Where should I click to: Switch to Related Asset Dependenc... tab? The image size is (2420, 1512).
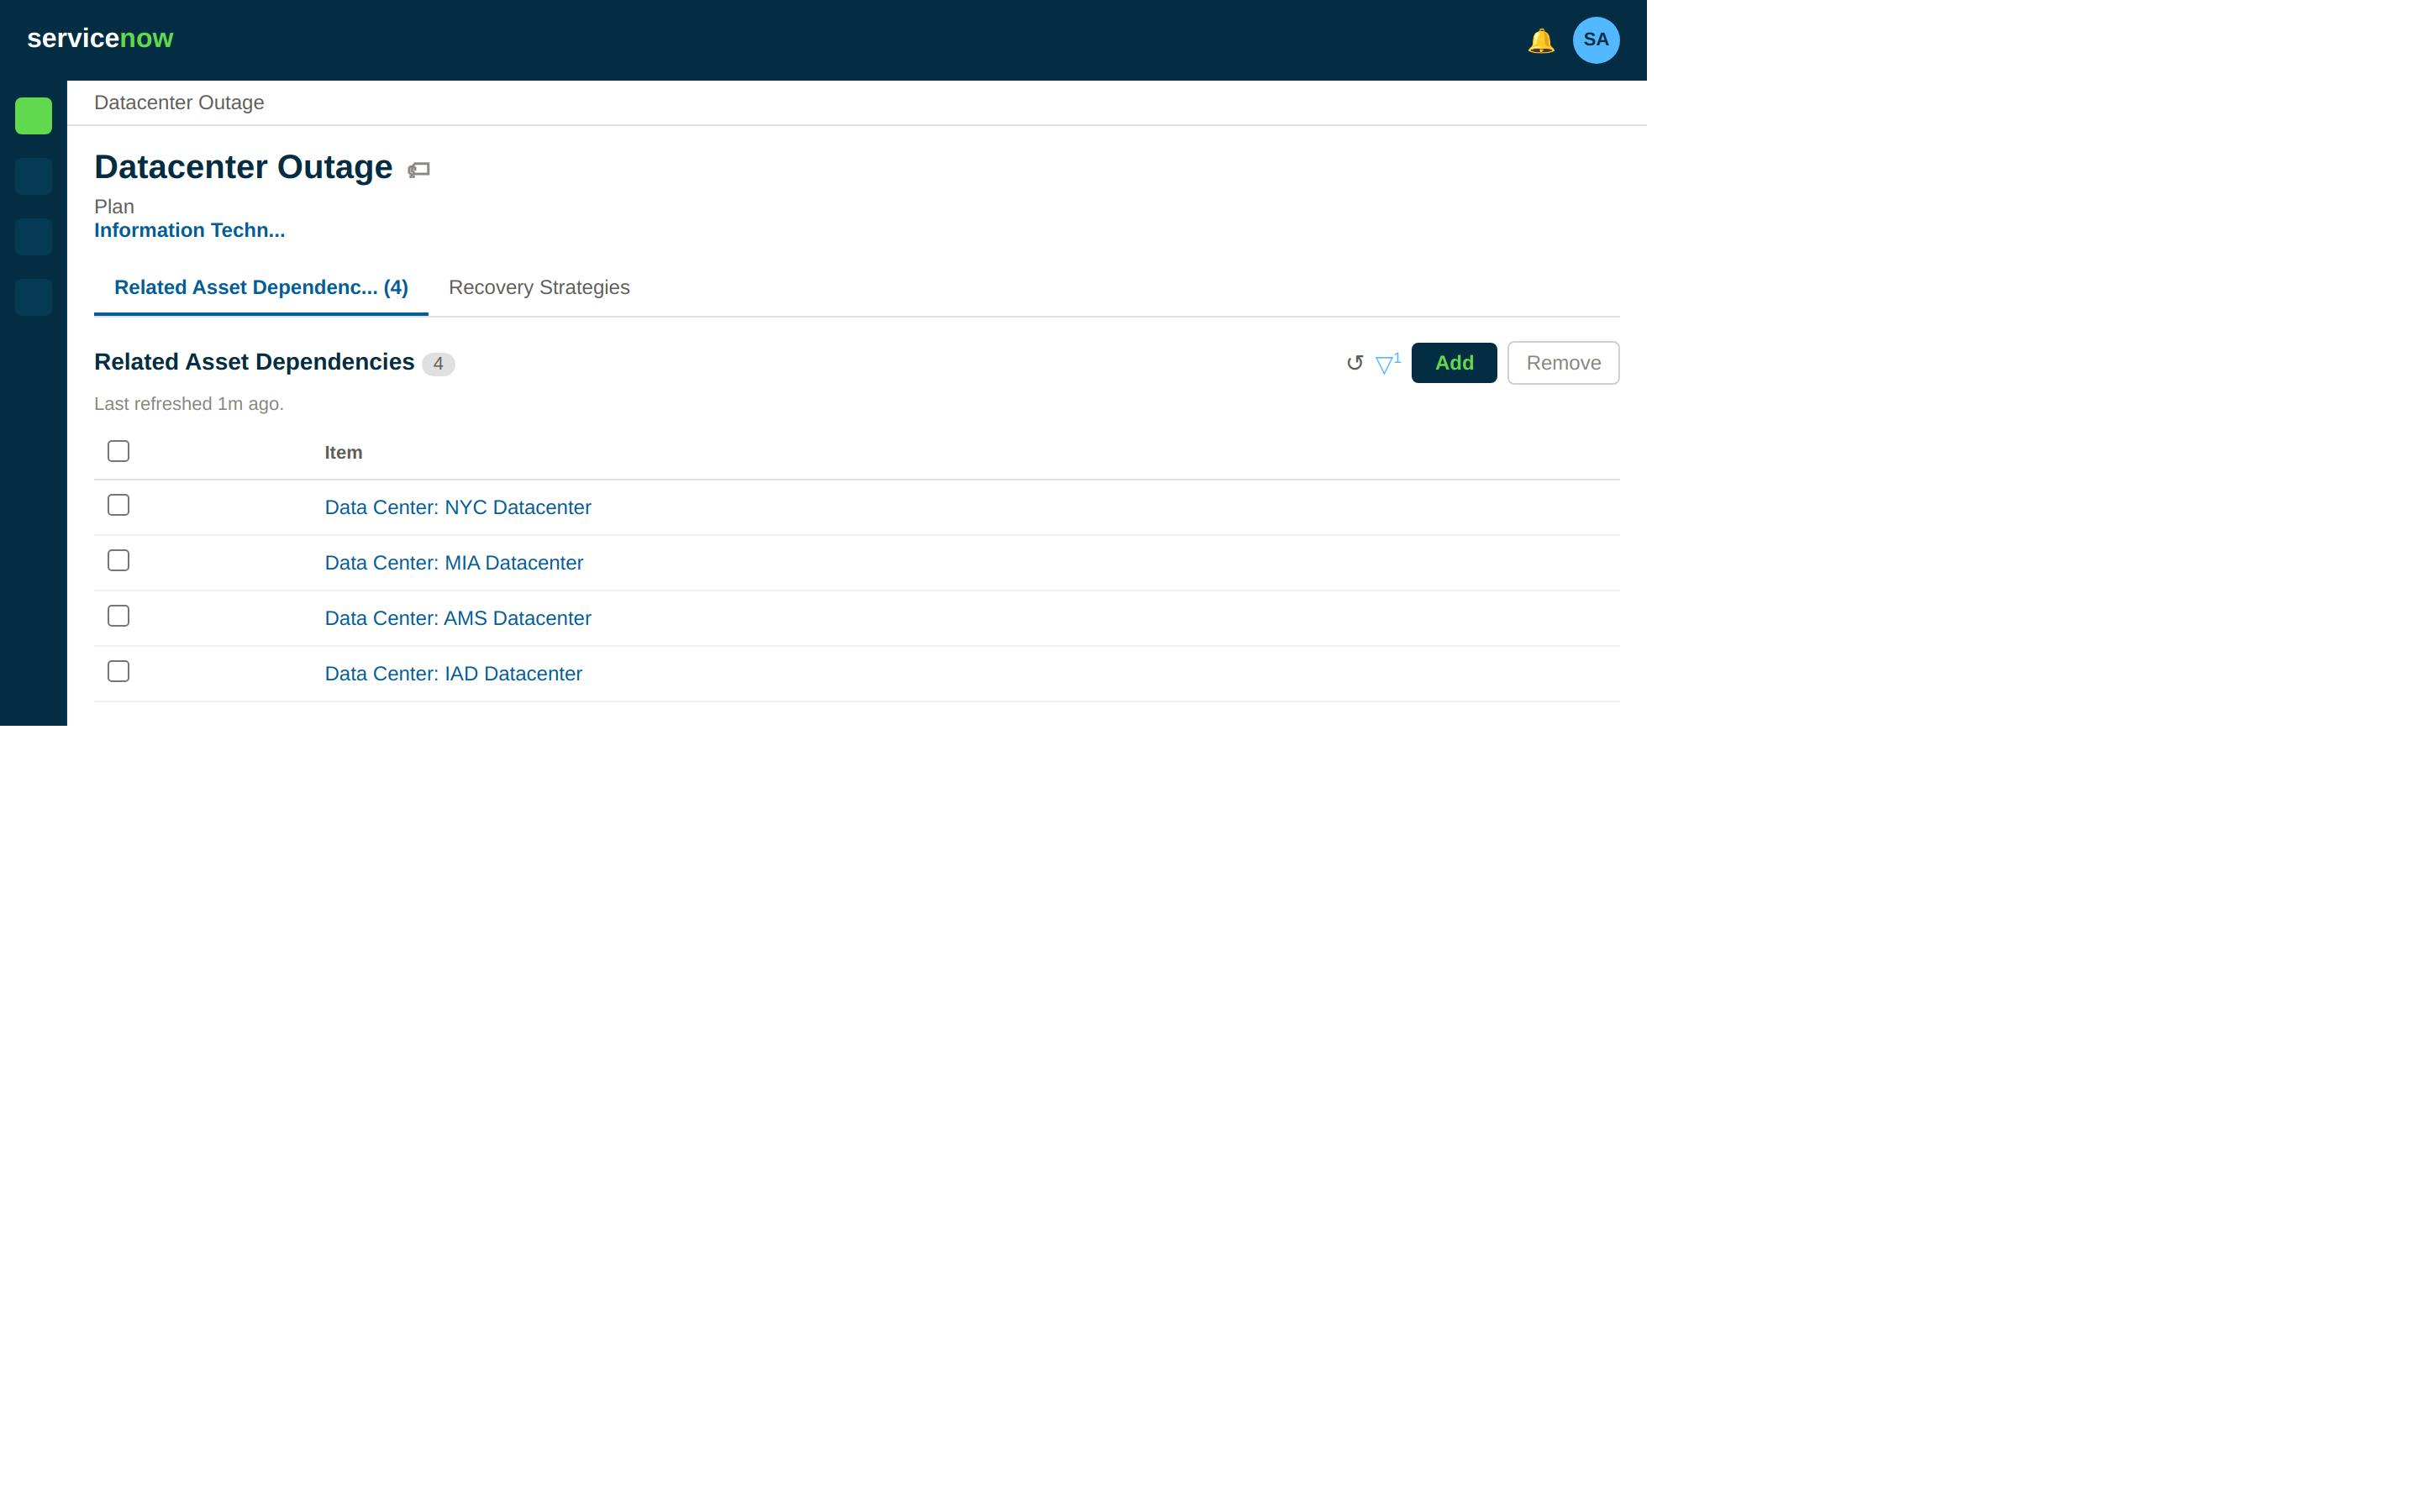tap(261, 288)
